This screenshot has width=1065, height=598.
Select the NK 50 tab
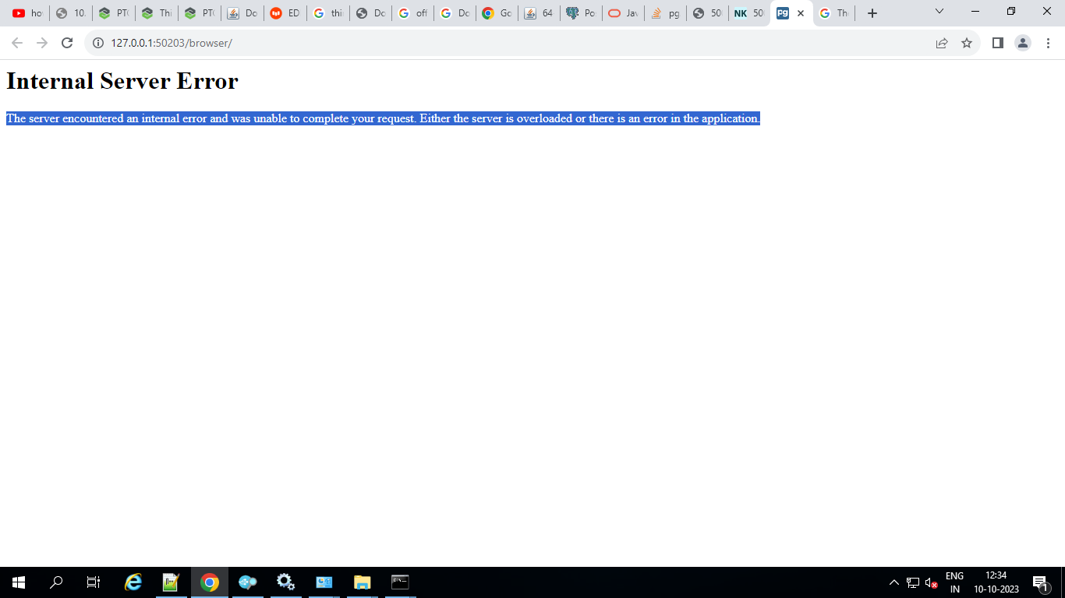745,12
